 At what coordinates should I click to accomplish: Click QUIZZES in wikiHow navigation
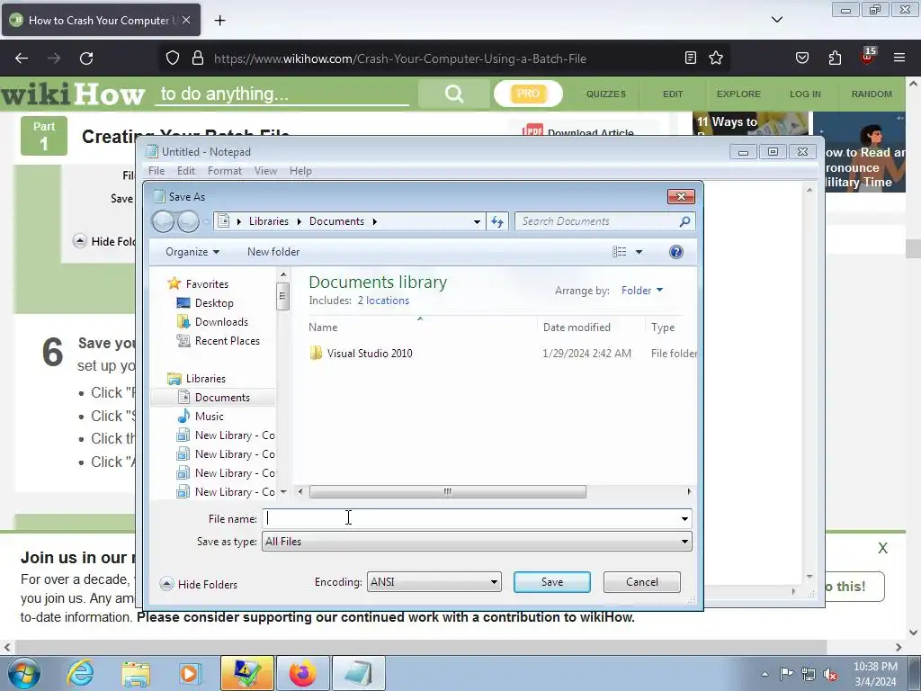click(x=605, y=94)
